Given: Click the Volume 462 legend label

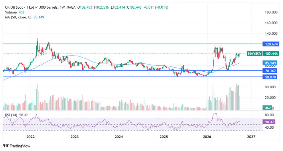Looking at the screenshot, I should point(15,12).
